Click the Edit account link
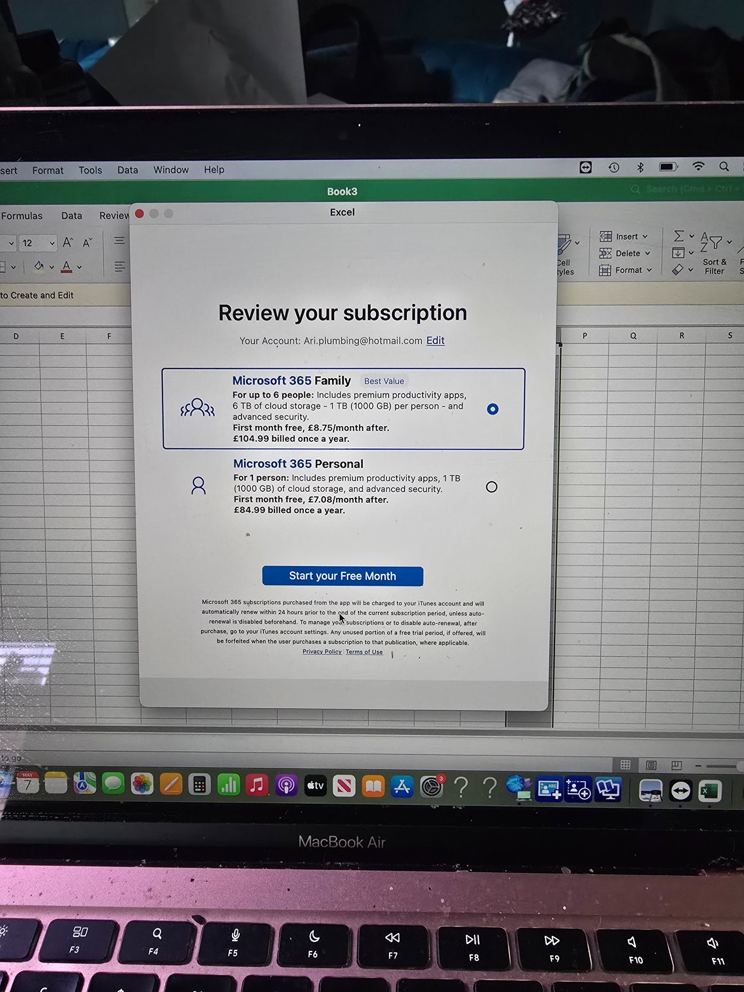The width and height of the screenshot is (744, 992). tap(435, 341)
